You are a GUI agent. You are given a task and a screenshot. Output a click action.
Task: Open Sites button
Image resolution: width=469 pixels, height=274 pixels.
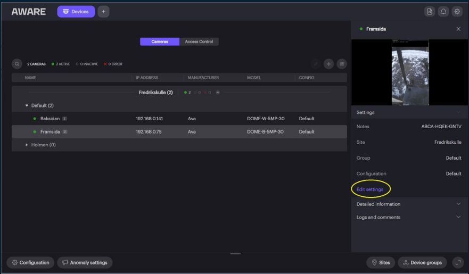click(381, 263)
